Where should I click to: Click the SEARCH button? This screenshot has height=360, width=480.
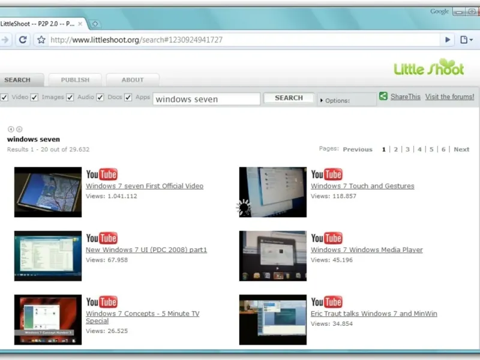tap(289, 98)
